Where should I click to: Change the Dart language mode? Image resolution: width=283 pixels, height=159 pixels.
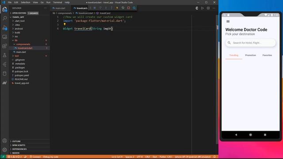click(x=155, y=157)
